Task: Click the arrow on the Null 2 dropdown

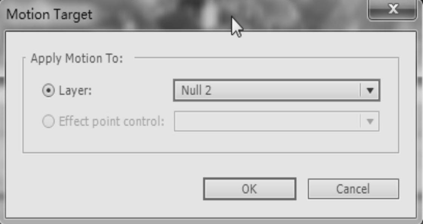Action: 370,91
